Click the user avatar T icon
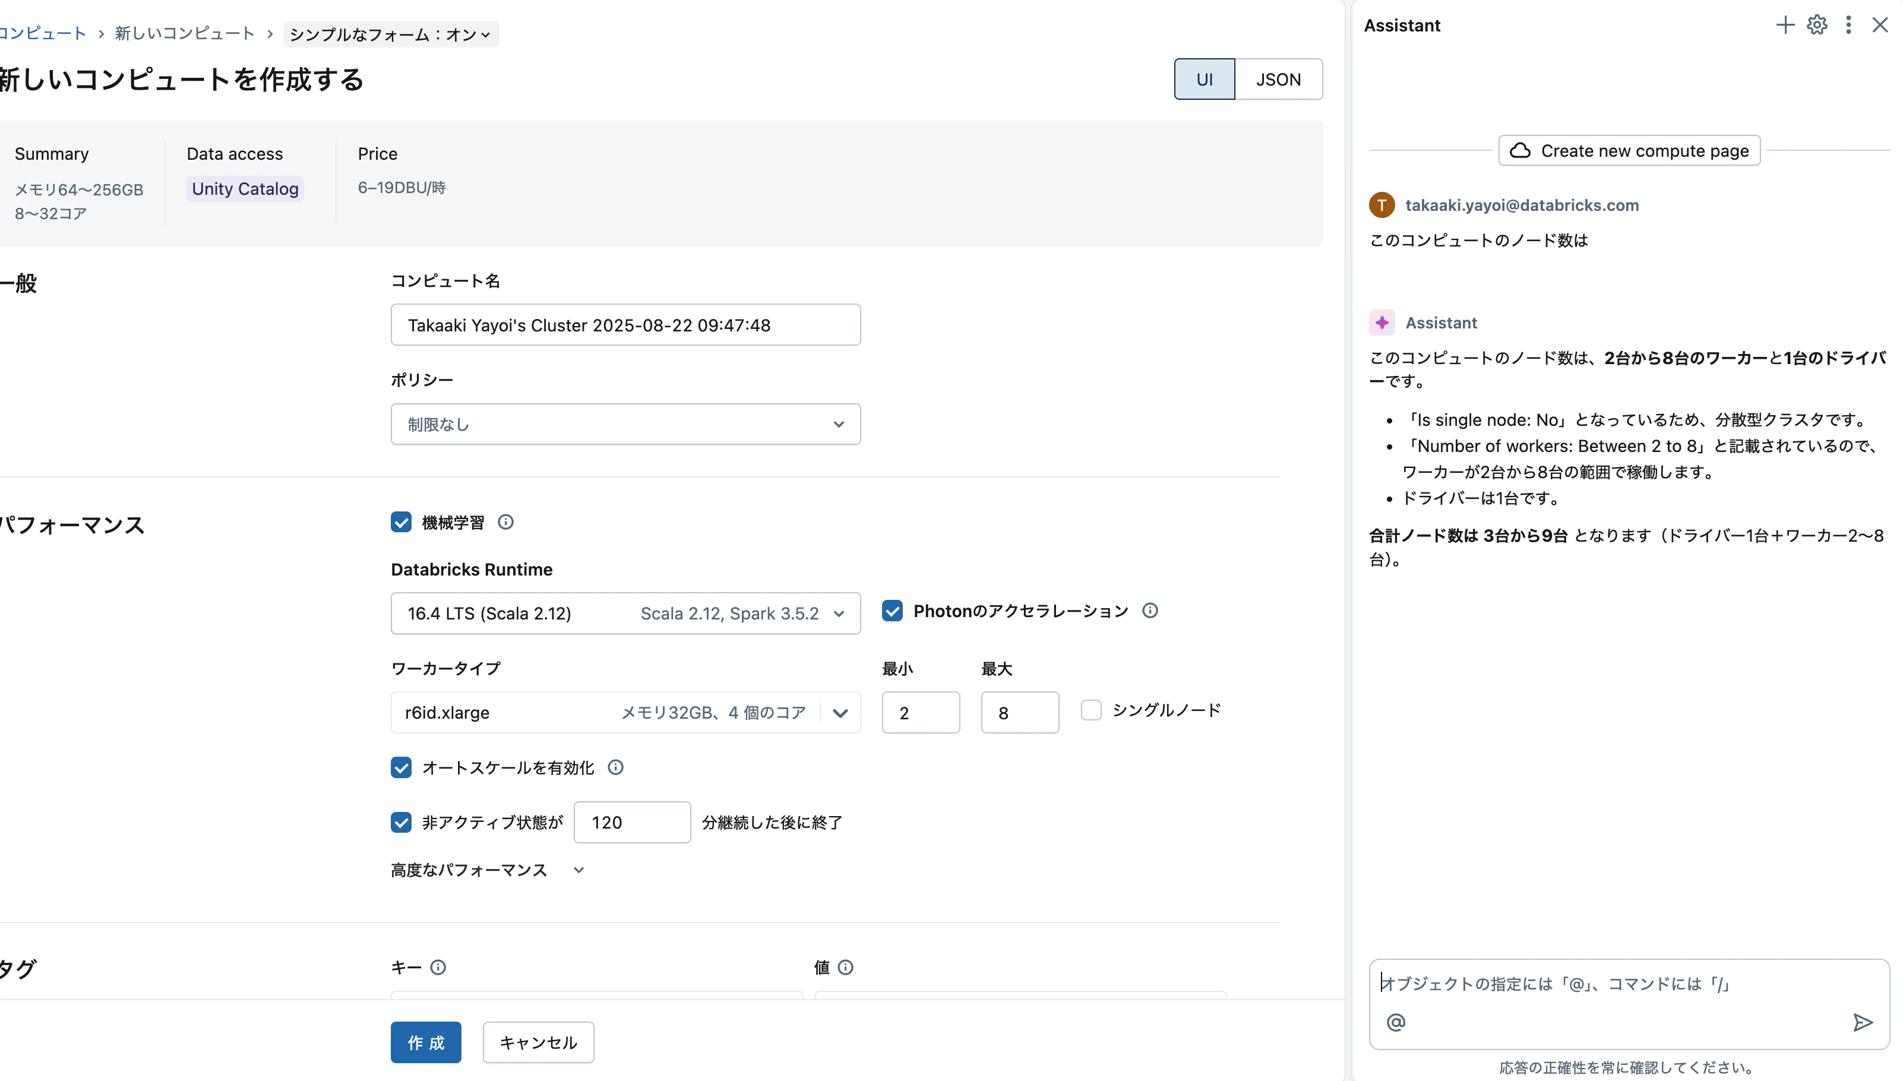Image resolution: width=1903 pixels, height=1081 pixels. point(1382,205)
